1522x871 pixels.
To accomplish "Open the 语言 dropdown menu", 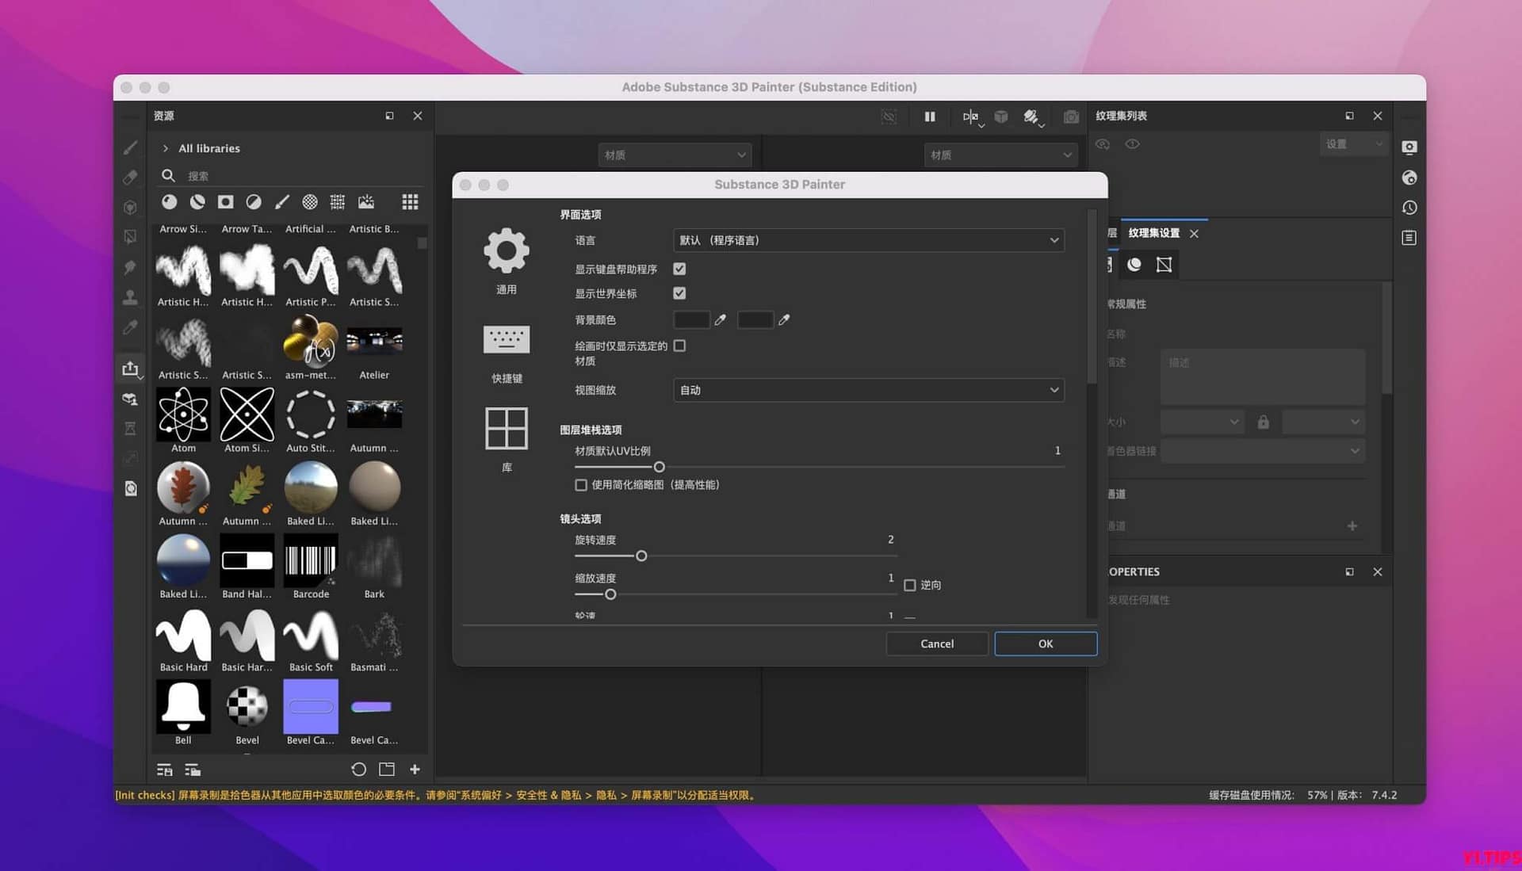I will point(868,240).
